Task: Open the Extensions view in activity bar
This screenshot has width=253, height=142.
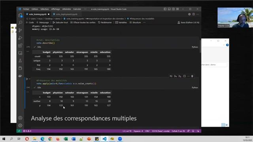Action: pyautogui.click(x=20, y=45)
